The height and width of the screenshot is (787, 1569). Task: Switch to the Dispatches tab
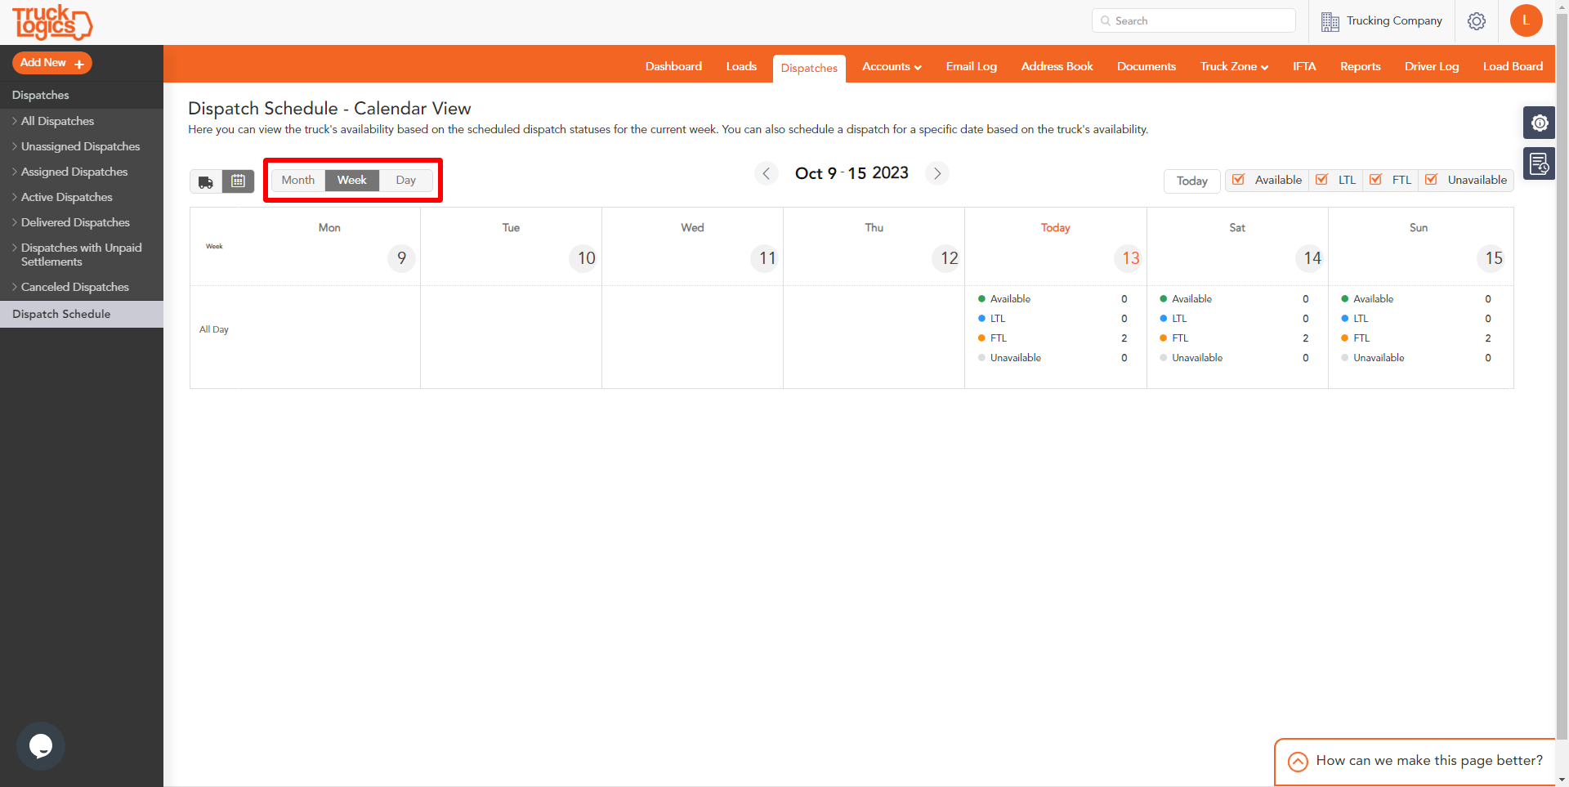click(809, 68)
